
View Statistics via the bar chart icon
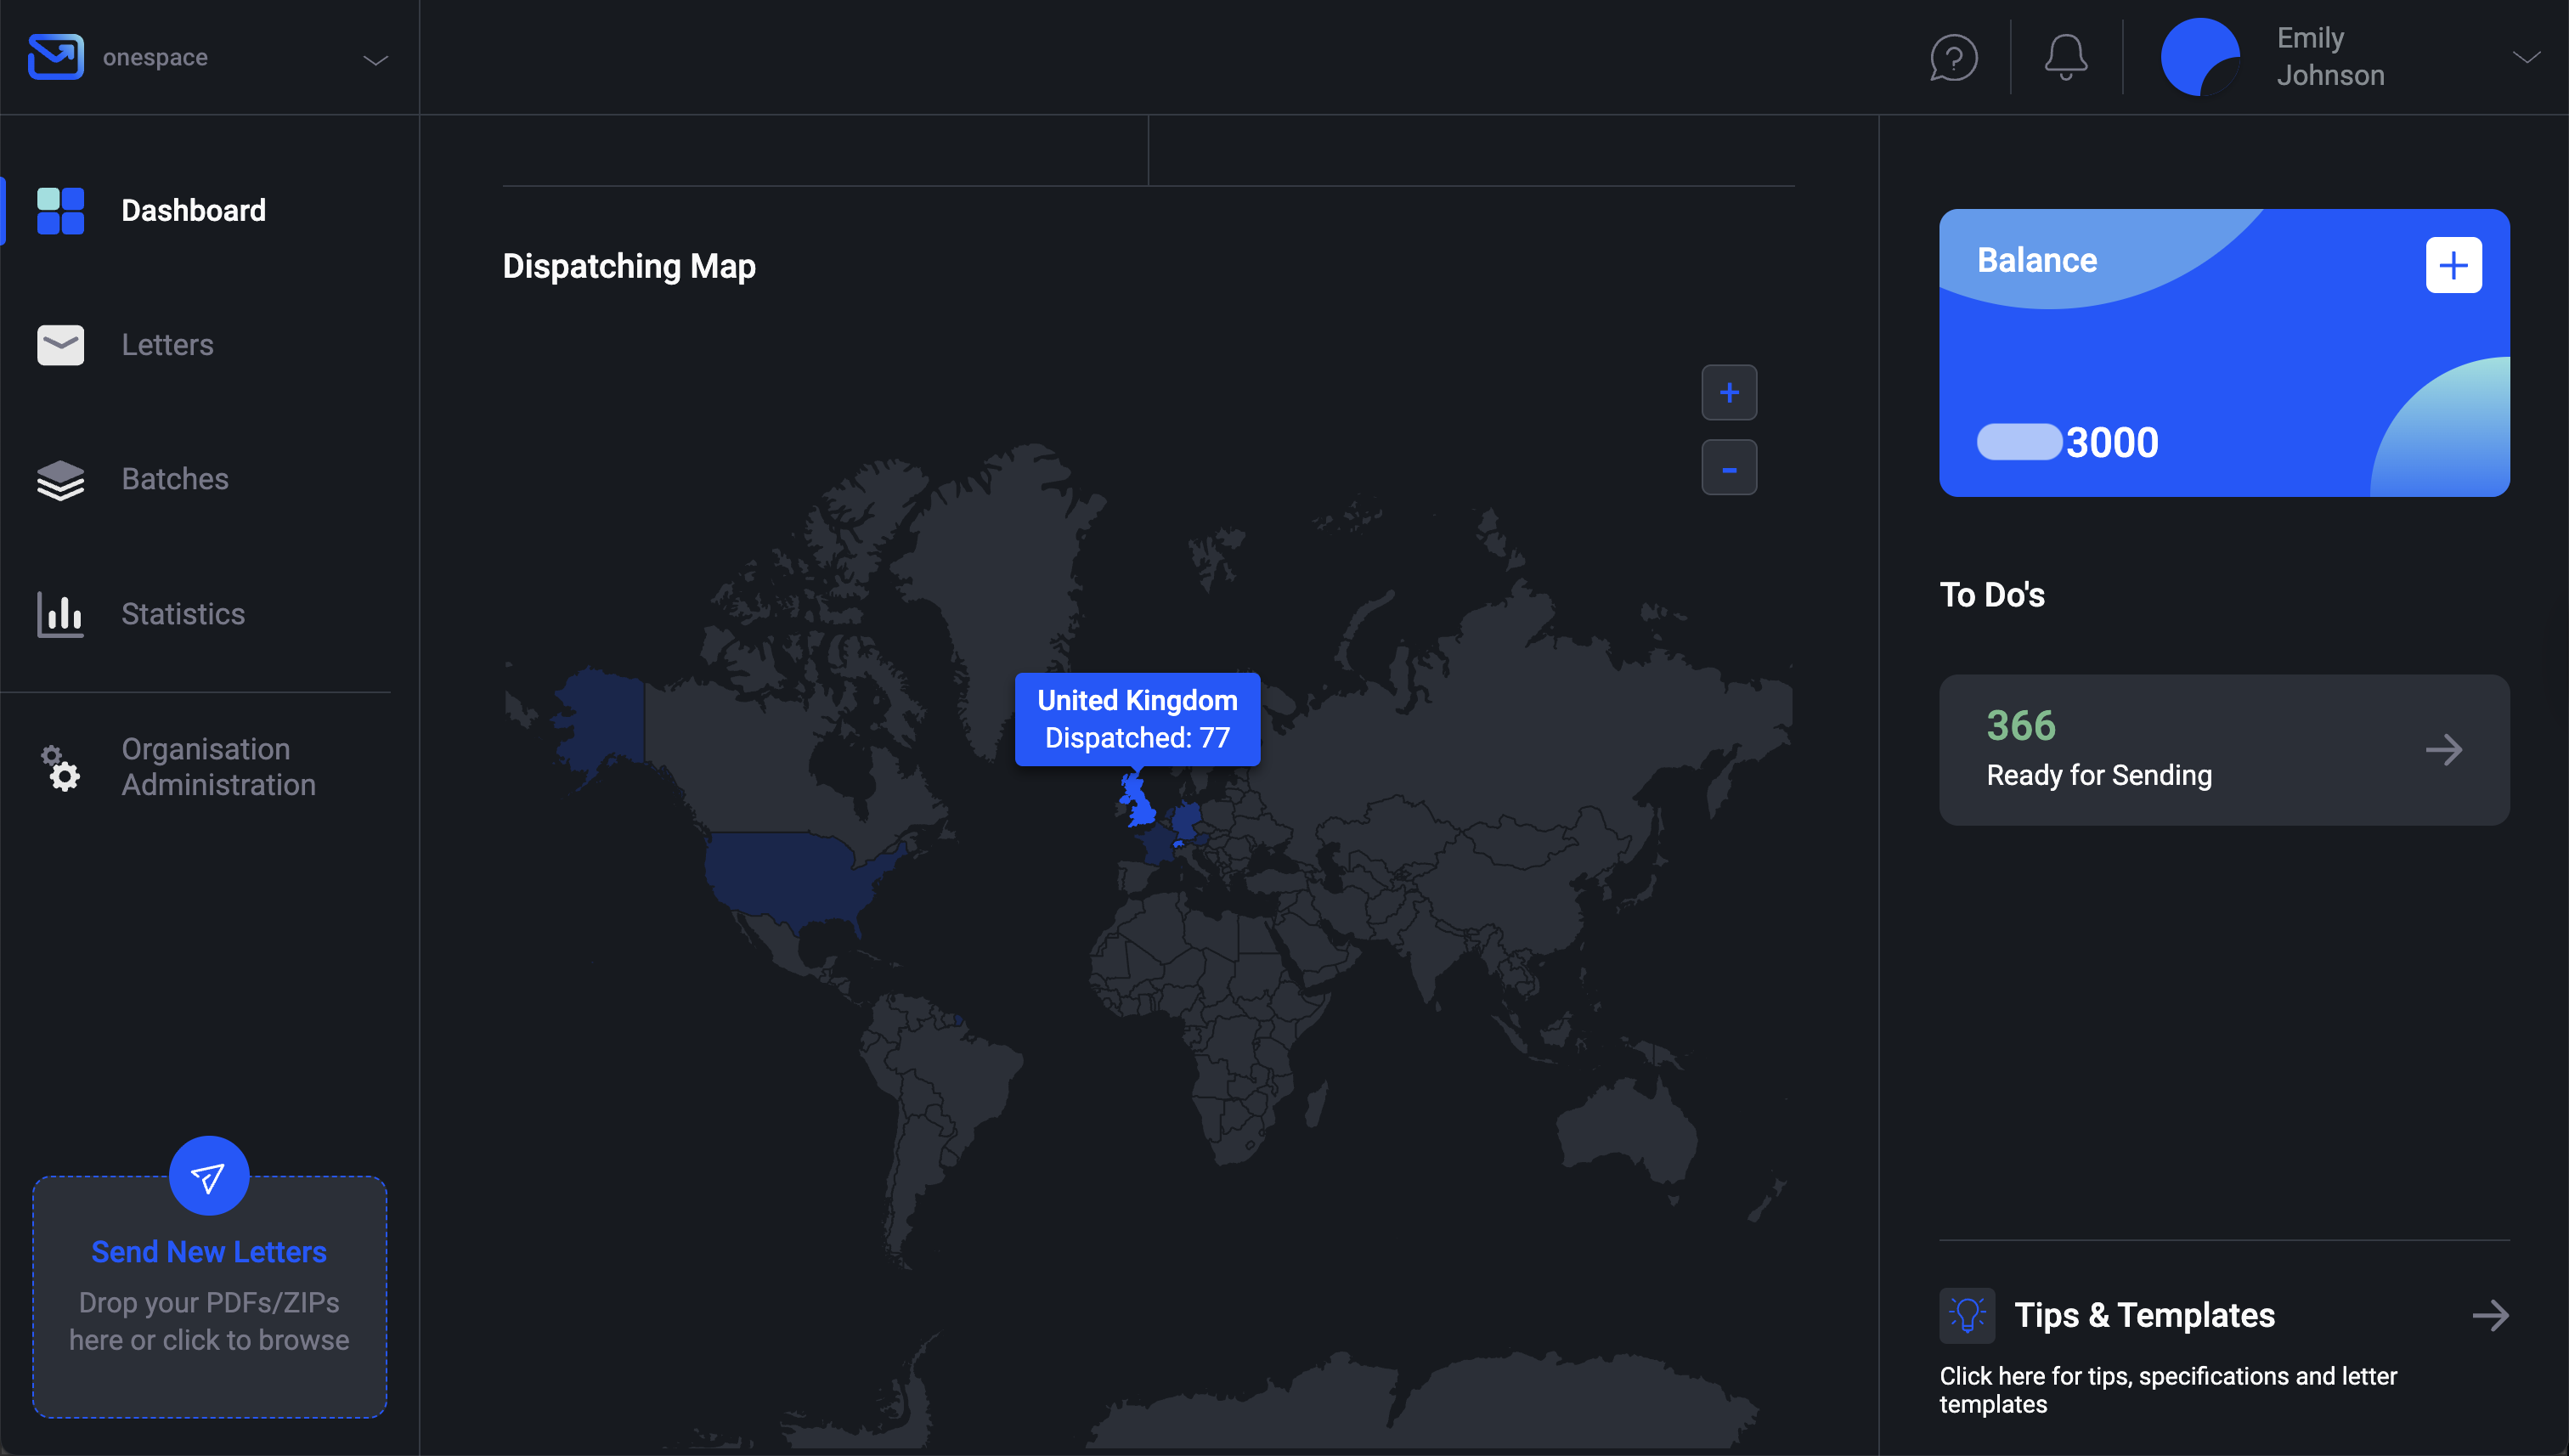60,614
